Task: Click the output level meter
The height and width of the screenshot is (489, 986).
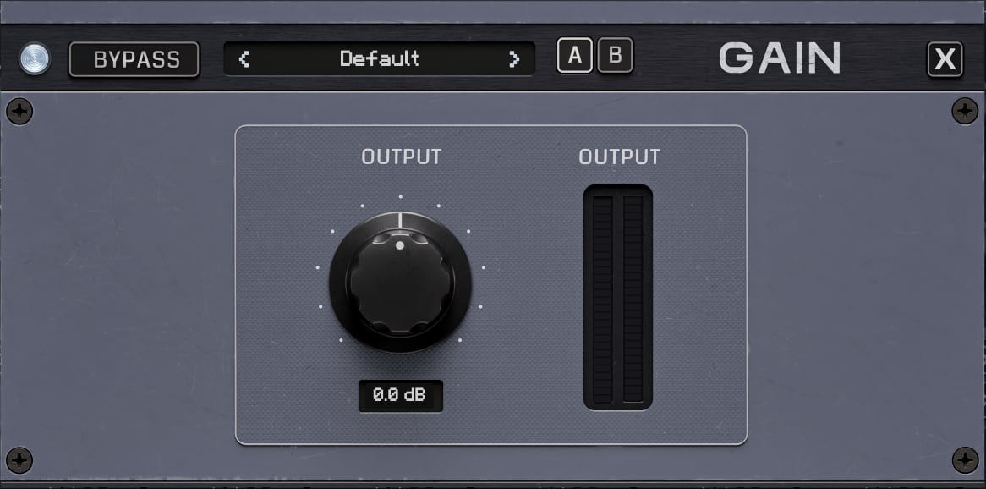Action: pos(618,298)
